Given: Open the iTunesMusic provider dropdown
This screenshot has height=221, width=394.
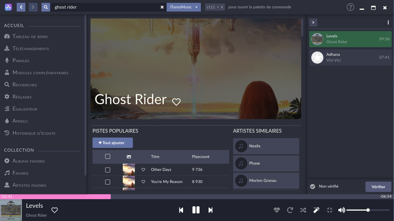Looking at the screenshot, I should (x=184, y=7).
